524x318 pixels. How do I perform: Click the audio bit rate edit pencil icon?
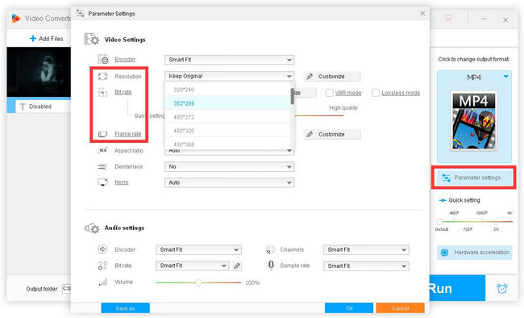237,266
